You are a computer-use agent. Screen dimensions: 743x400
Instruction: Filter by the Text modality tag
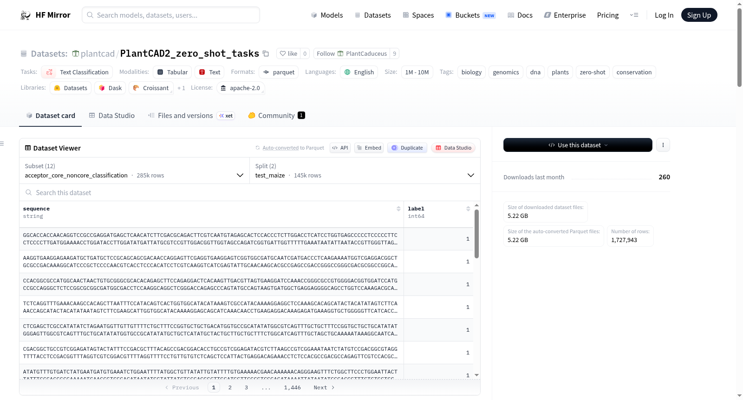(x=209, y=72)
